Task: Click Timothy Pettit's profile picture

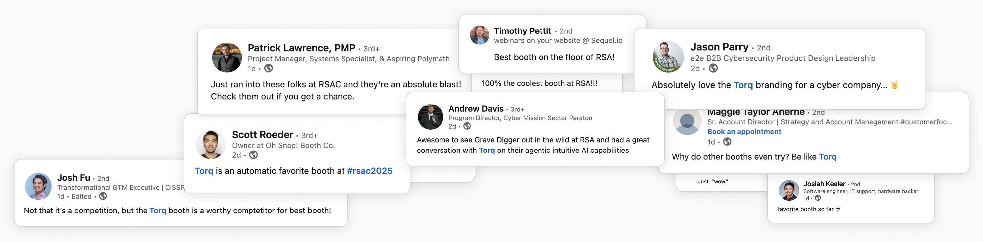Action: tap(479, 35)
